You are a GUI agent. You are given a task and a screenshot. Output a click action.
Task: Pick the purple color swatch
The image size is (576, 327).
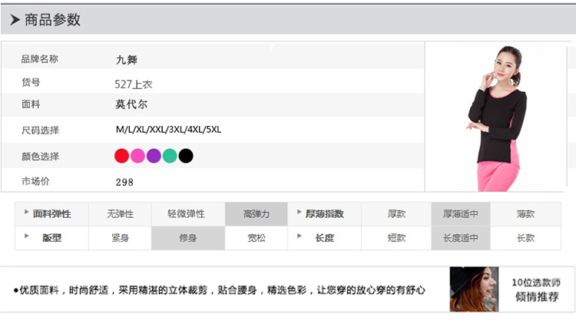click(x=154, y=156)
